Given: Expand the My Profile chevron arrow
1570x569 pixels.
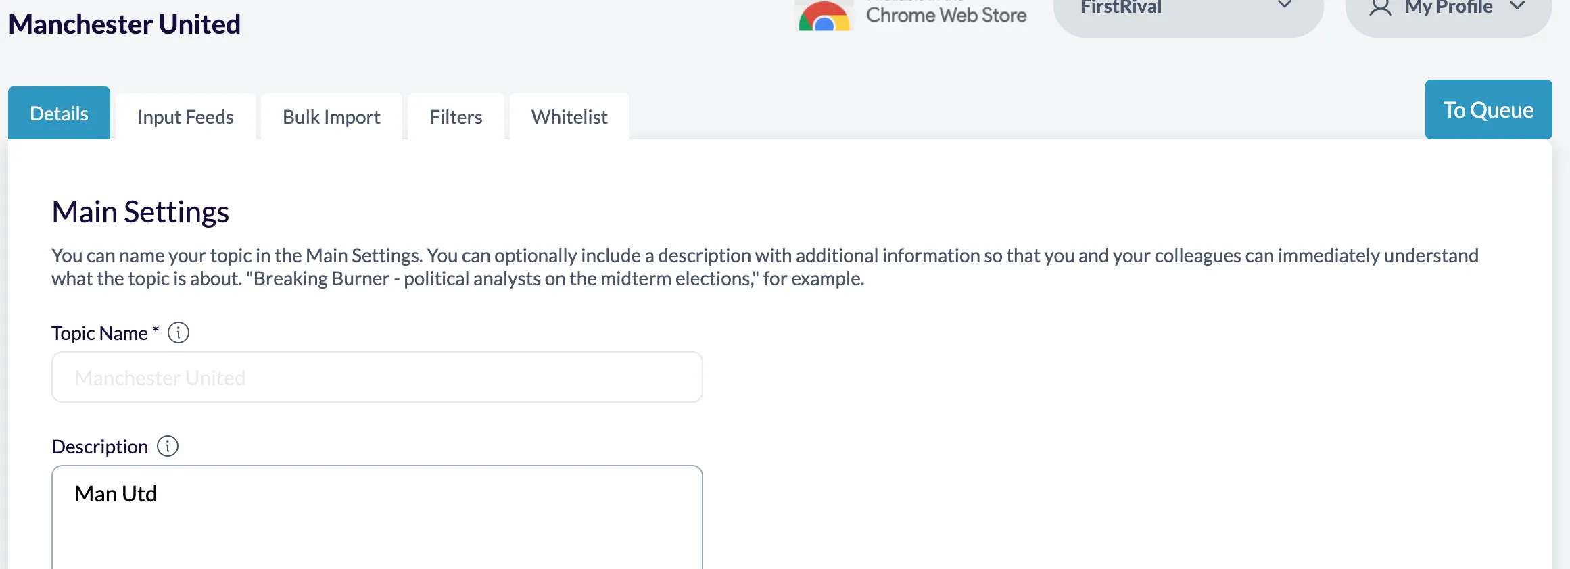Looking at the screenshot, I should 1518,7.
